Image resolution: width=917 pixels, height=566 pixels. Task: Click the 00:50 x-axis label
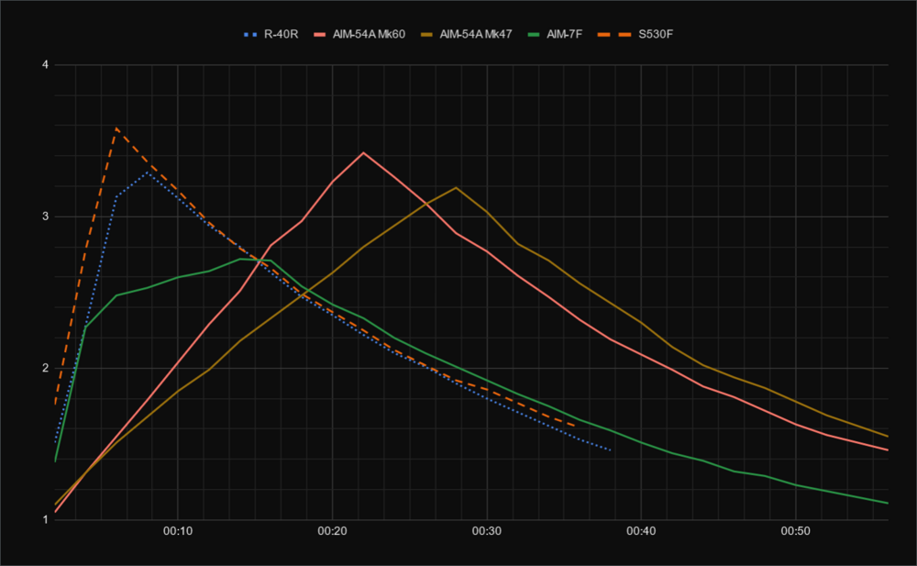(795, 531)
